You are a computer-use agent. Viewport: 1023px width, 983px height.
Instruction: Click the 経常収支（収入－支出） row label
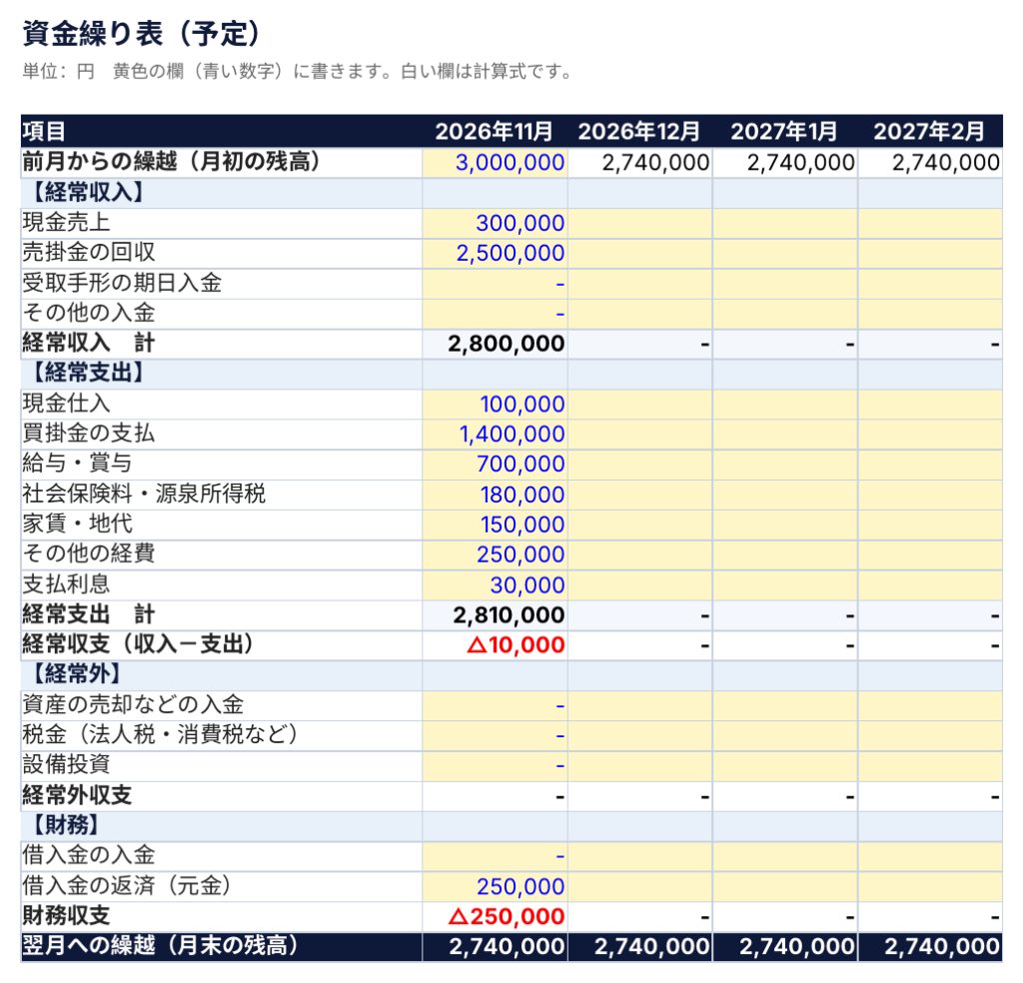point(138,645)
